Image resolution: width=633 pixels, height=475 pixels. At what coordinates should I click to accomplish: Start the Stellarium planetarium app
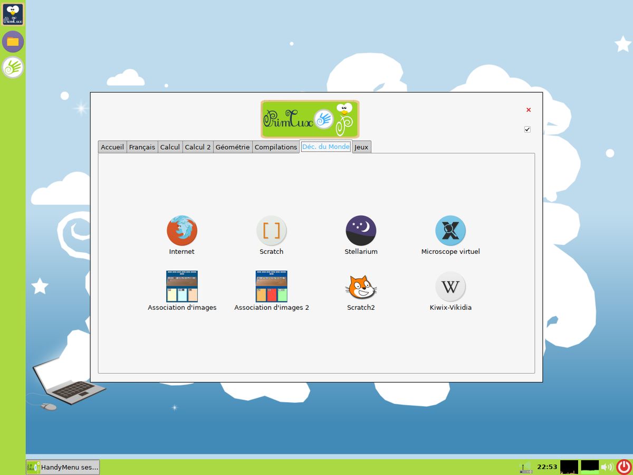[361, 230]
